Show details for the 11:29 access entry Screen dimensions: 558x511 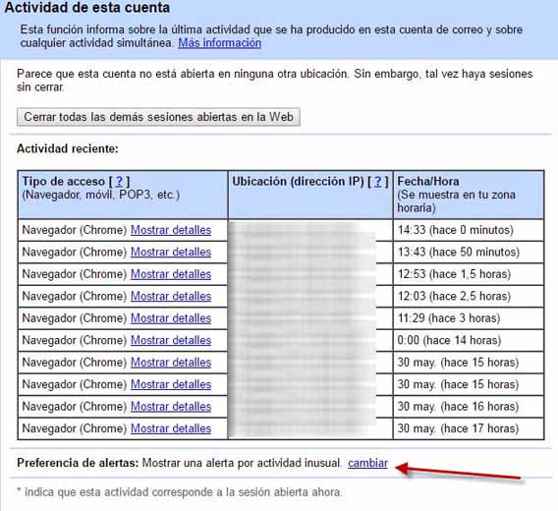point(171,318)
